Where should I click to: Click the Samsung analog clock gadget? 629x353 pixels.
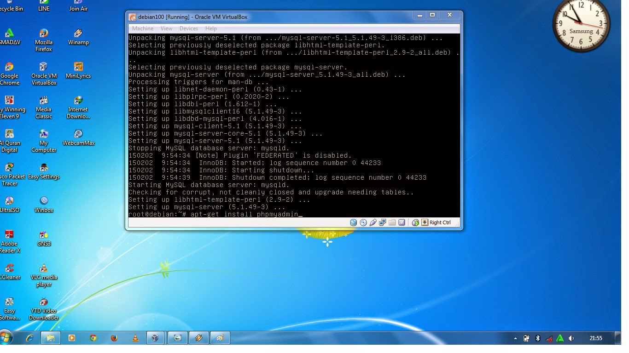tap(581, 24)
